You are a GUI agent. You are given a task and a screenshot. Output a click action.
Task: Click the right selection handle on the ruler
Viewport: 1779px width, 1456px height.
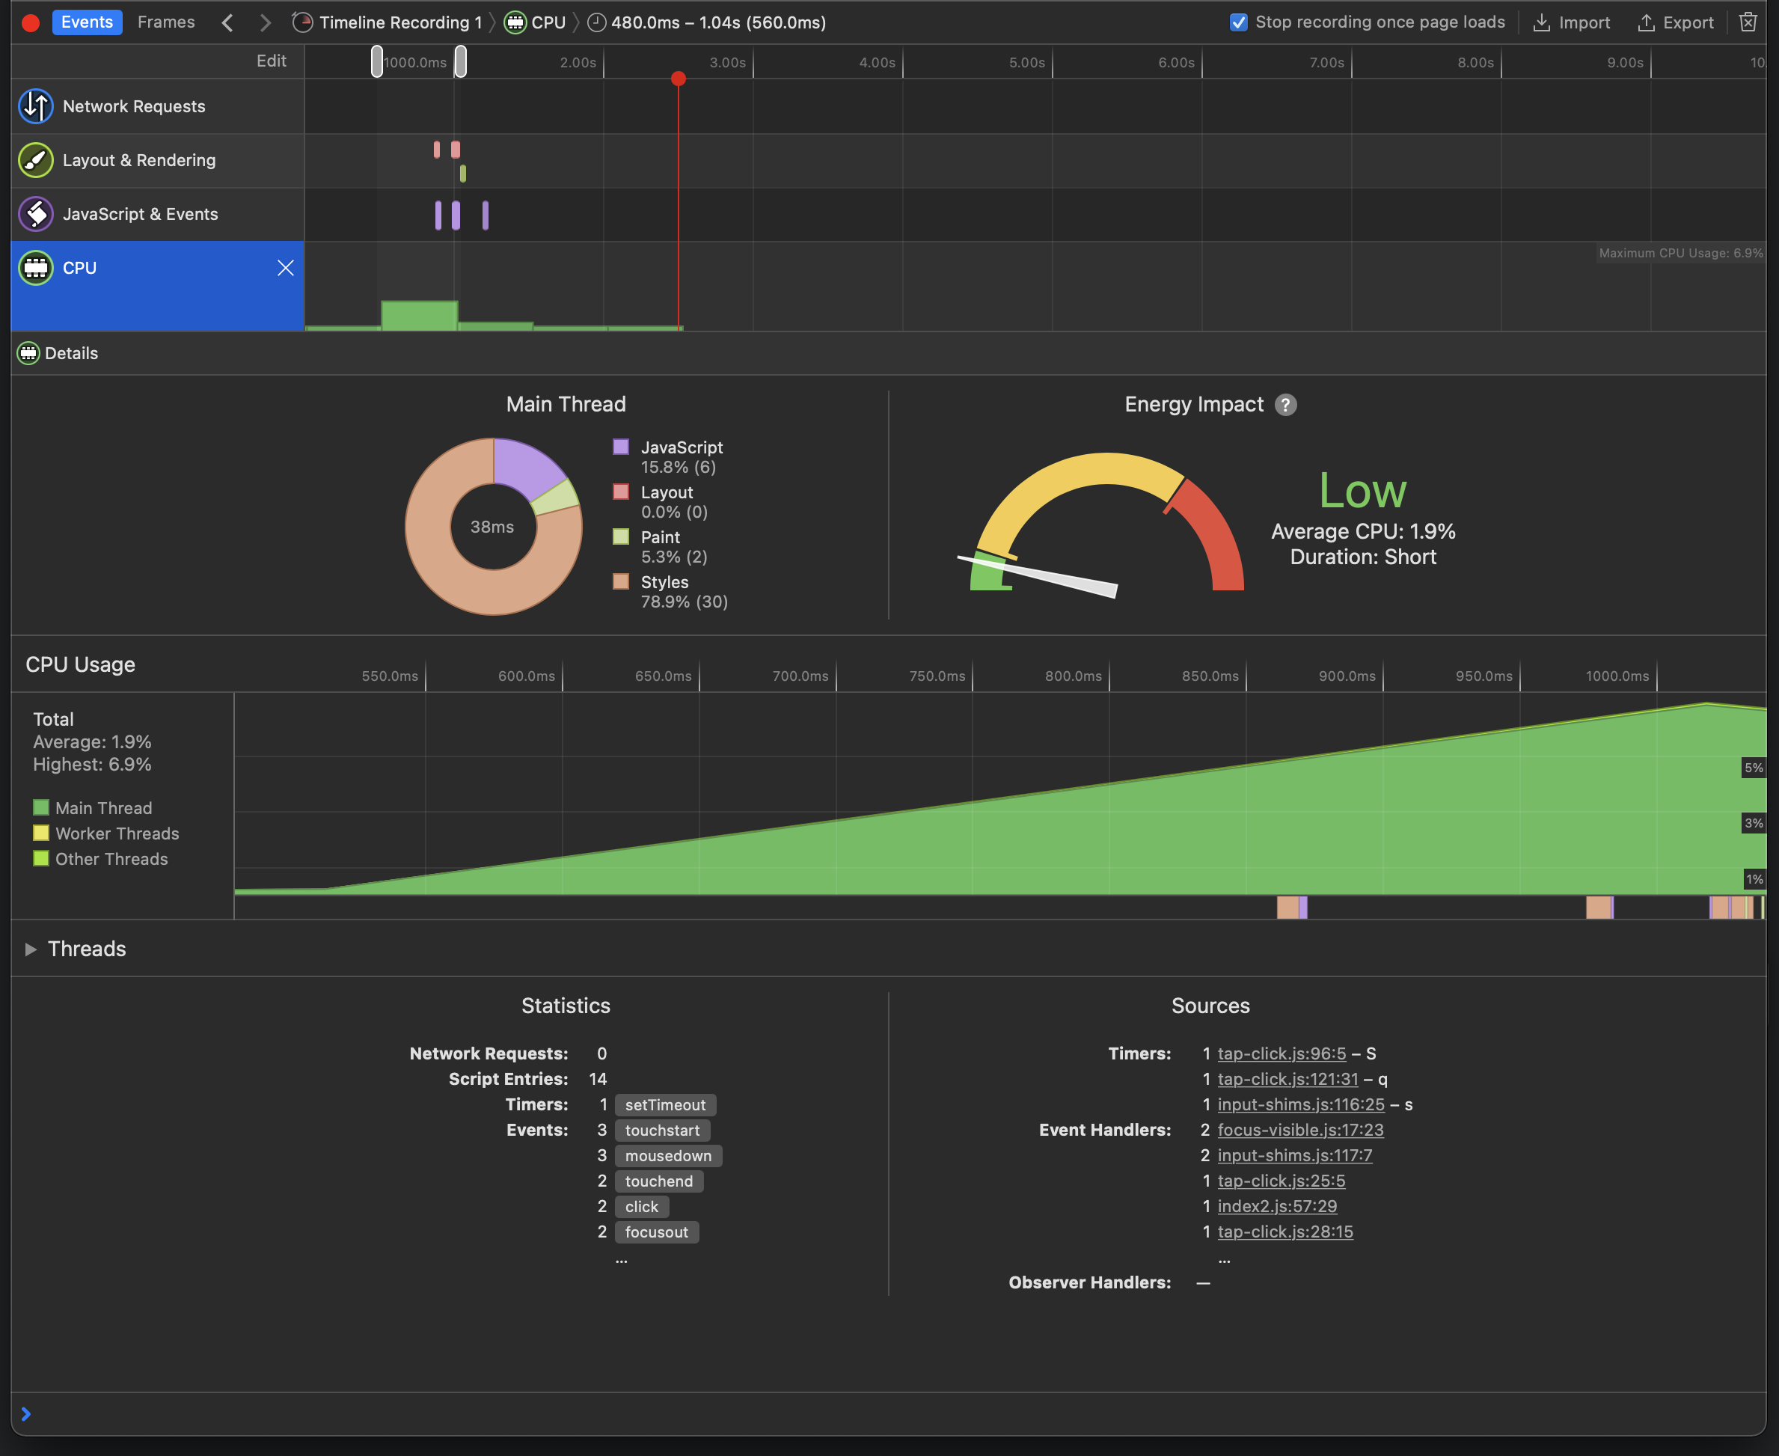[461, 61]
